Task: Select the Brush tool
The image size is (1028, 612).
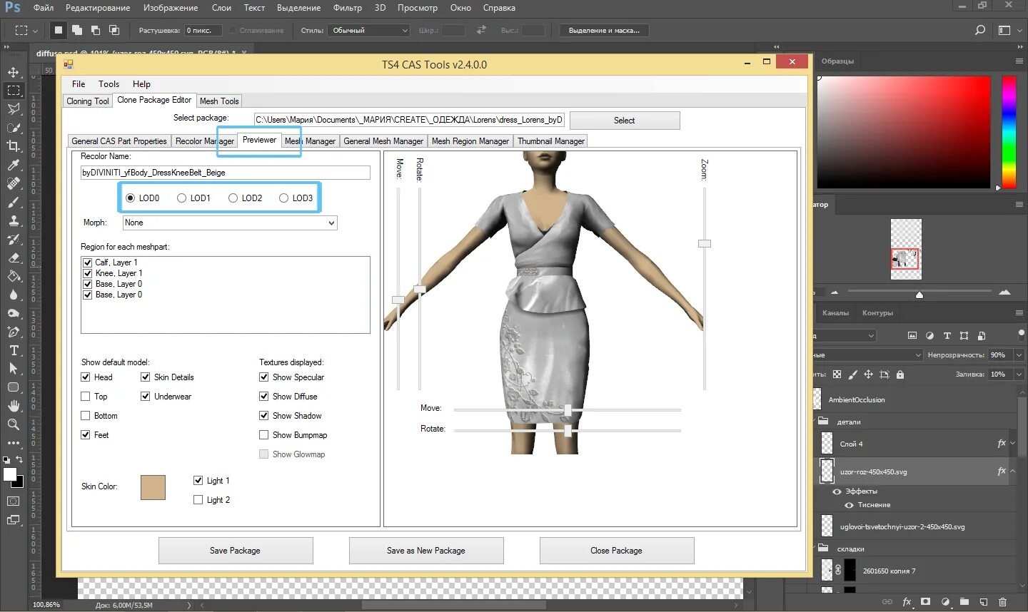Action: pyautogui.click(x=14, y=202)
